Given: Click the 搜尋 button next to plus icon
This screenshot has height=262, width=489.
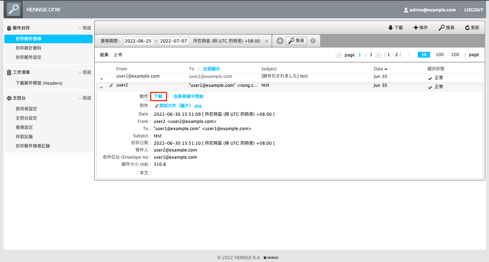Looking at the screenshot, I should 296,41.
